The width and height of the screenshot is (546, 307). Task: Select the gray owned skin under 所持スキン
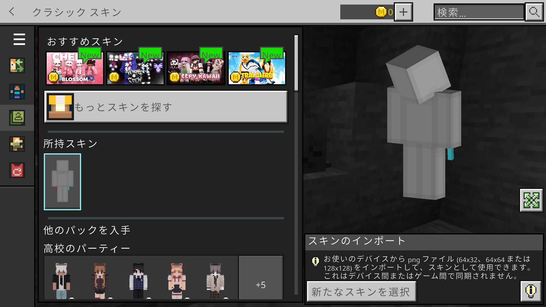click(x=62, y=182)
